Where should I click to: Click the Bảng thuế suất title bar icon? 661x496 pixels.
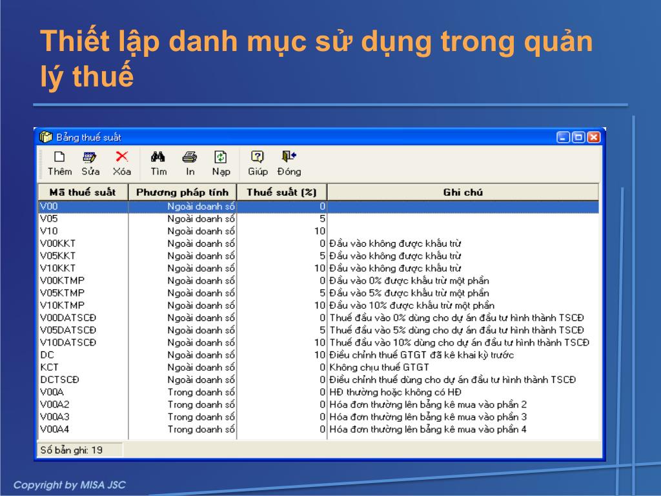46,137
